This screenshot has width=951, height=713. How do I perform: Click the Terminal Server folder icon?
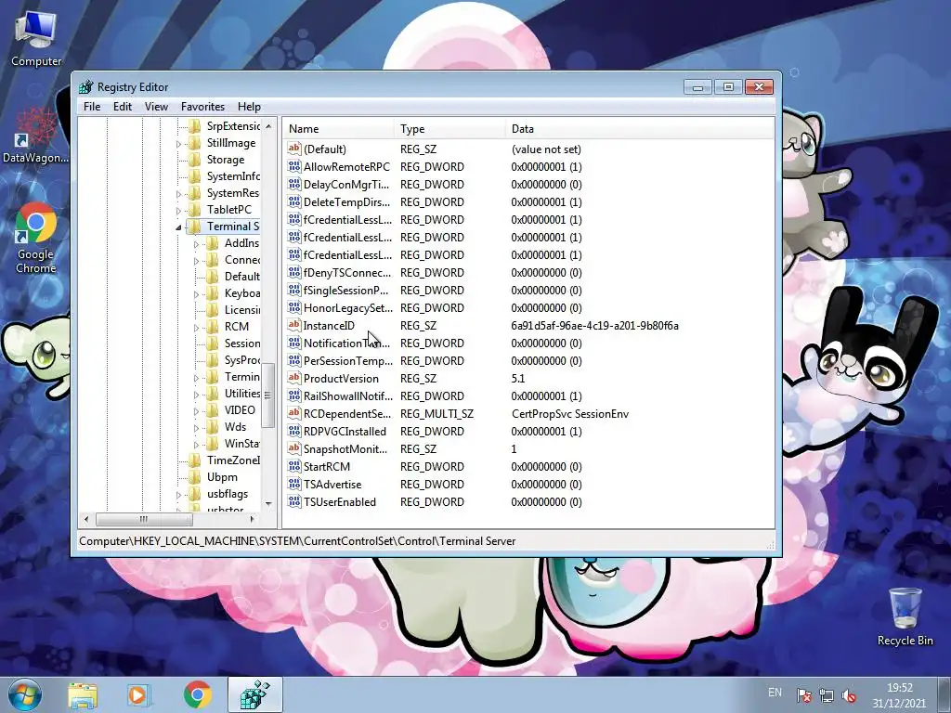tap(194, 227)
